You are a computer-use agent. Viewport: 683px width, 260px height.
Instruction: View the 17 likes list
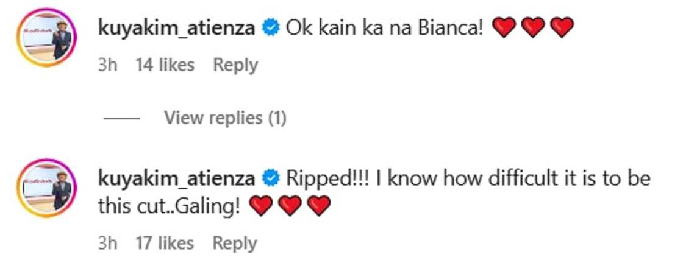tap(164, 243)
